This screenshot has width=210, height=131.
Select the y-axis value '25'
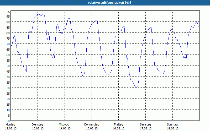point(8,94)
